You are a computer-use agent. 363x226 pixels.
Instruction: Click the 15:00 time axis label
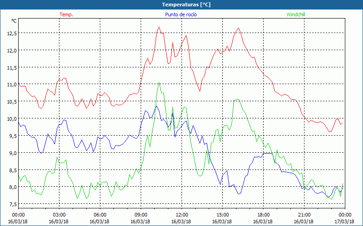tap(222, 215)
